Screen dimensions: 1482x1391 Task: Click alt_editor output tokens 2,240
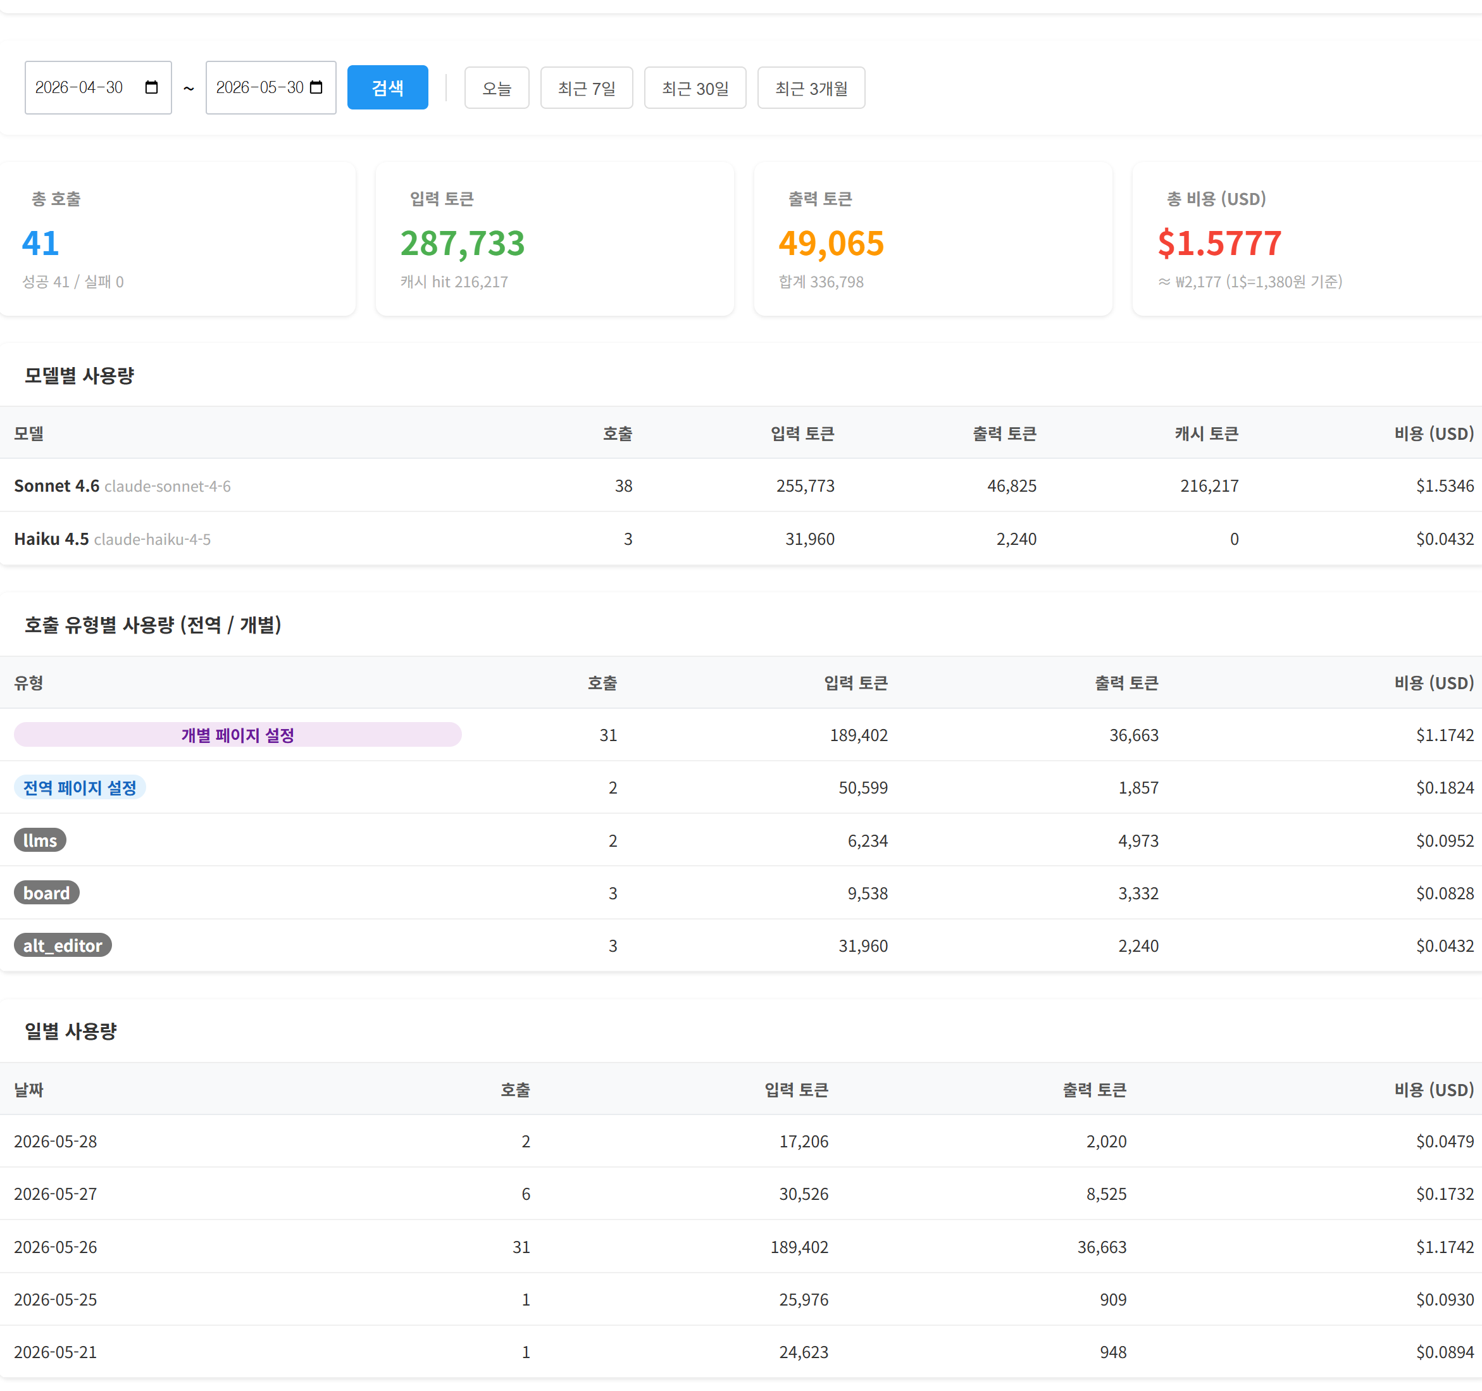click(1138, 945)
